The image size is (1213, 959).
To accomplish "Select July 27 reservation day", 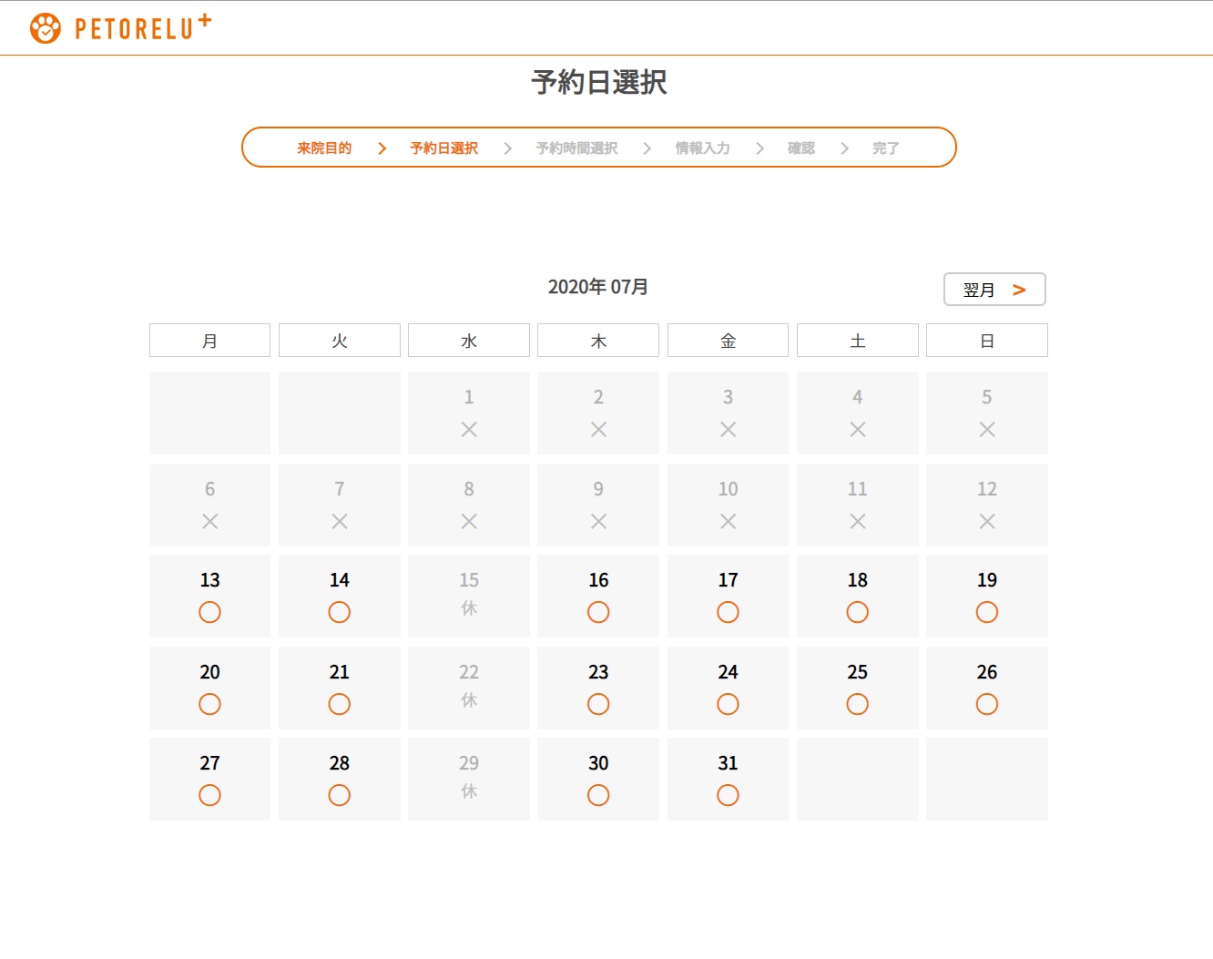I will pos(209,780).
